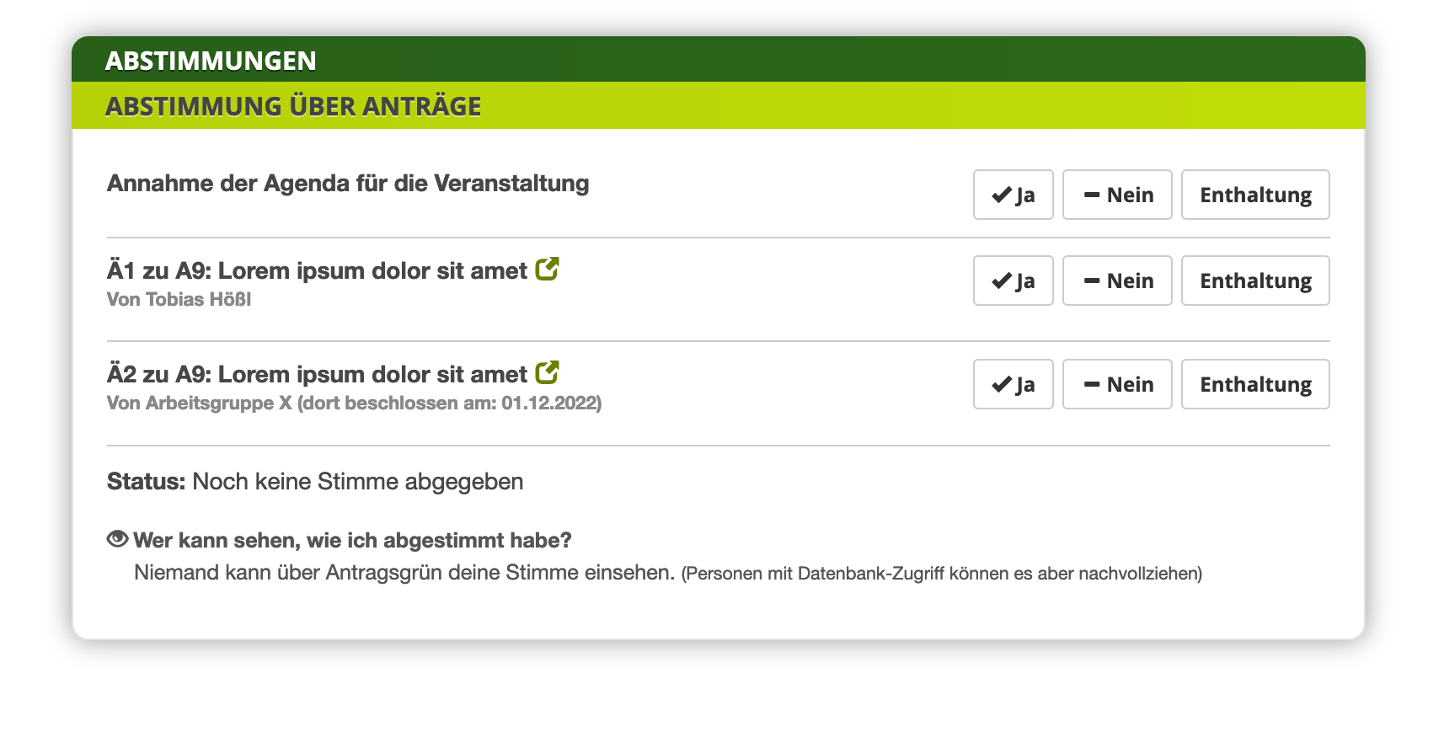
Task: Vote Ja on Ä1 zu A9
Action: click(1013, 280)
